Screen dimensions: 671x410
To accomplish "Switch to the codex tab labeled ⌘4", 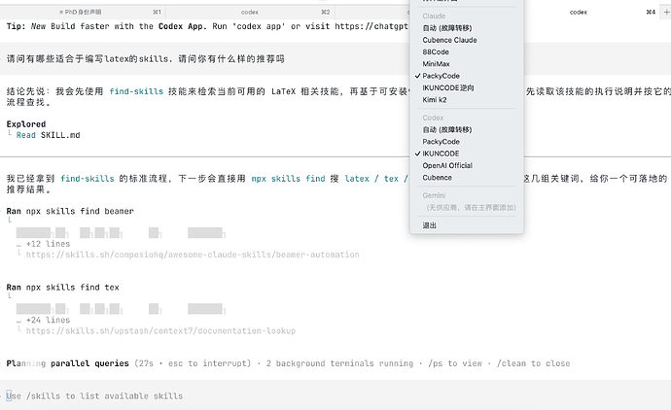I will pos(592,12).
